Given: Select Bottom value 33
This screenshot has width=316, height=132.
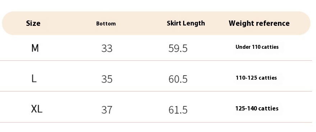Looking at the screenshot, I should coord(107,48).
